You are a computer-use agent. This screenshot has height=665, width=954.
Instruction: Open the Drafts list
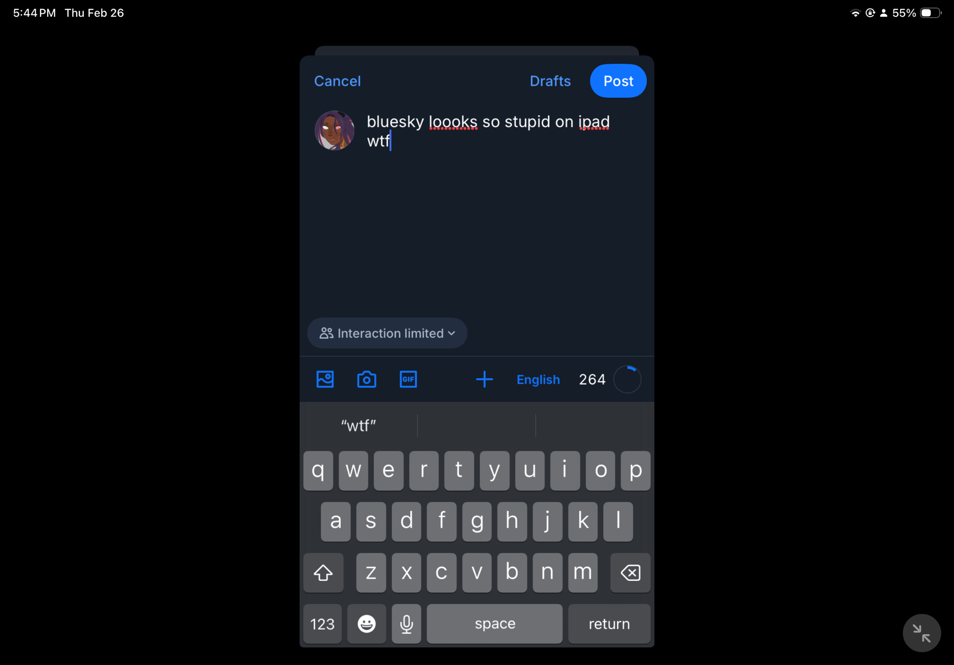click(x=550, y=81)
